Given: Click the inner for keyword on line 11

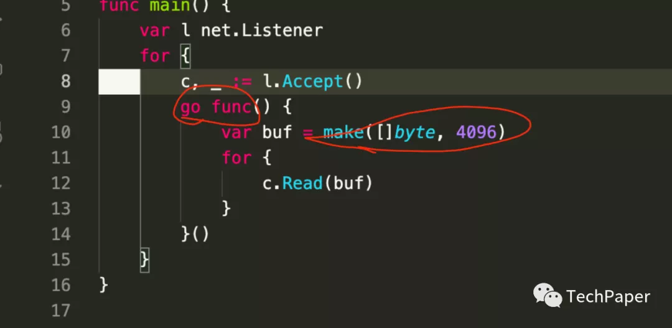Looking at the screenshot, I should [x=236, y=158].
